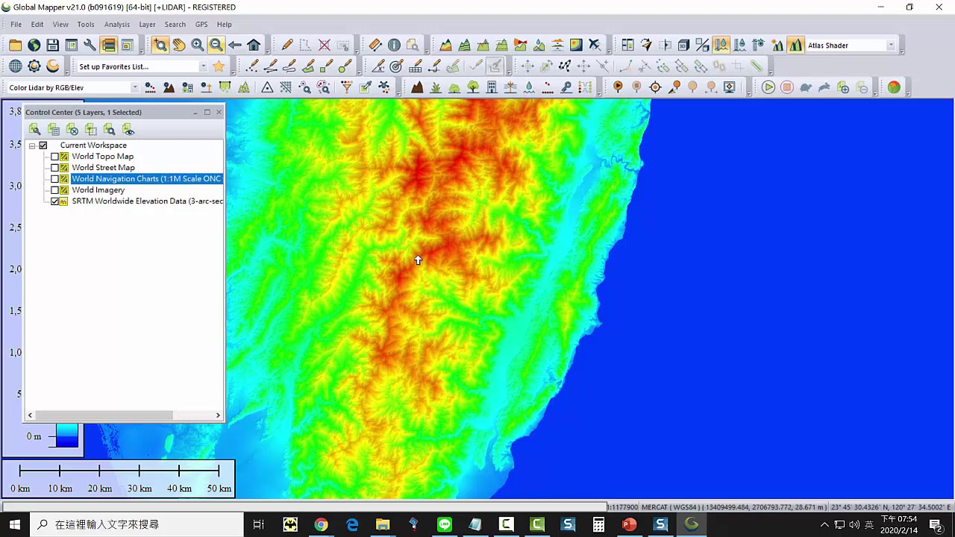Image resolution: width=955 pixels, height=537 pixels.
Task: Open the Feature Info tool
Action: [x=394, y=45]
